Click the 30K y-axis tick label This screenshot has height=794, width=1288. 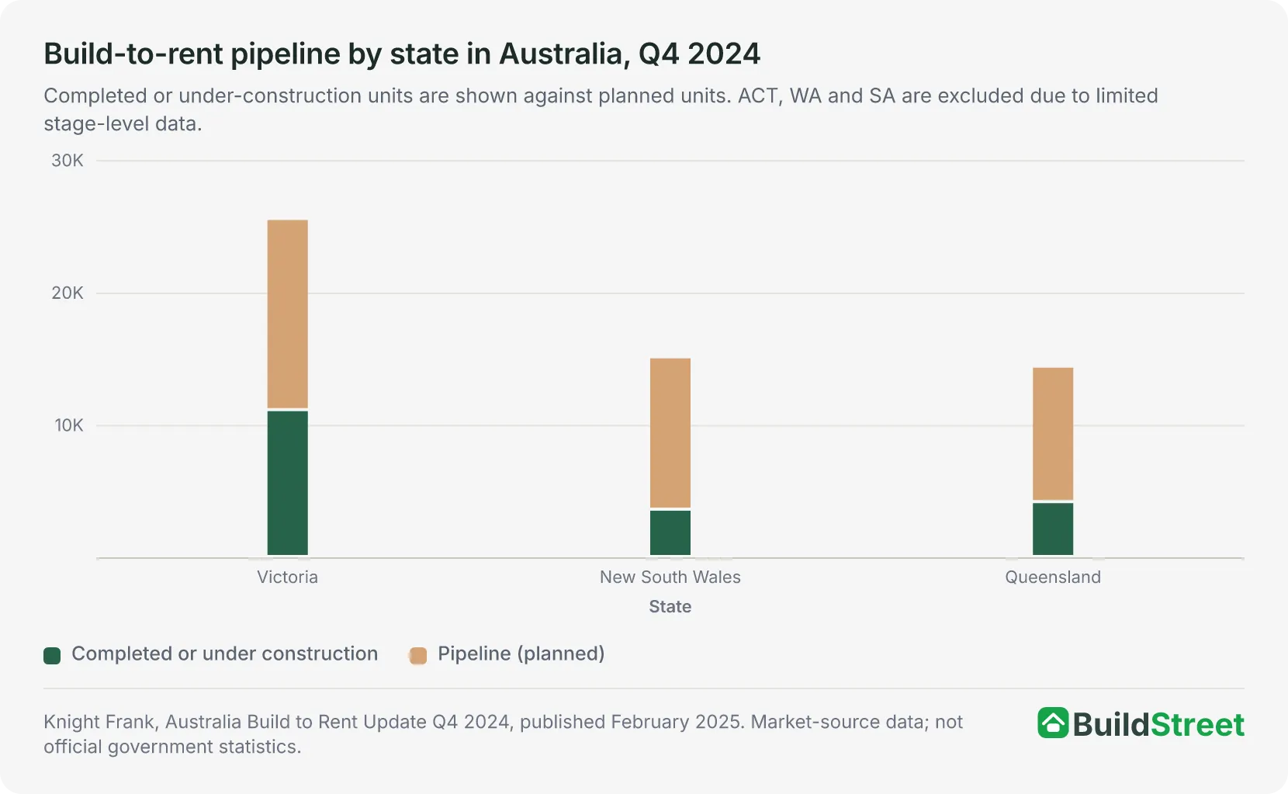tap(68, 161)
